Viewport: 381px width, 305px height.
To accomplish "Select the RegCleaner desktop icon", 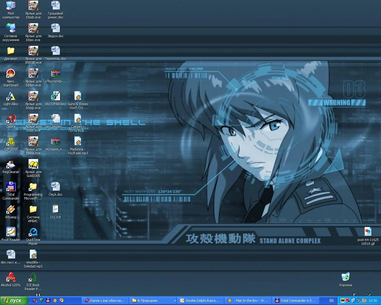I will pyautogui.click(x=11, y=166).
